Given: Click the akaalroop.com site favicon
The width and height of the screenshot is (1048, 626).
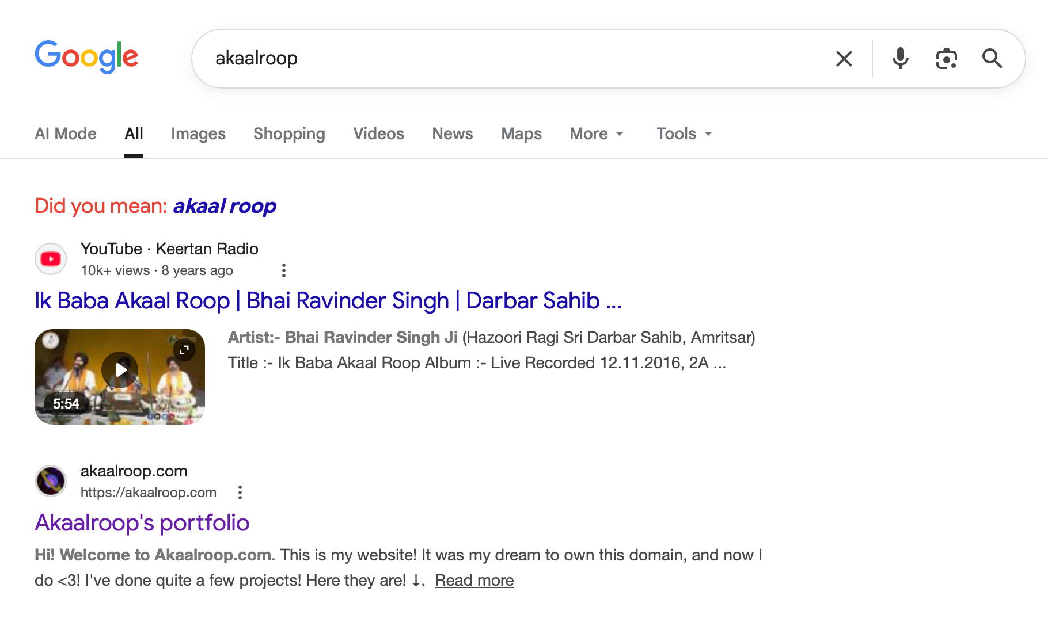Looking at the screenshot, I should 51,481.
